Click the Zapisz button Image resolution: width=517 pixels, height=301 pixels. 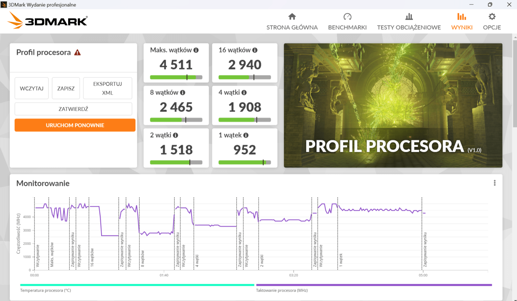(66, 88)
